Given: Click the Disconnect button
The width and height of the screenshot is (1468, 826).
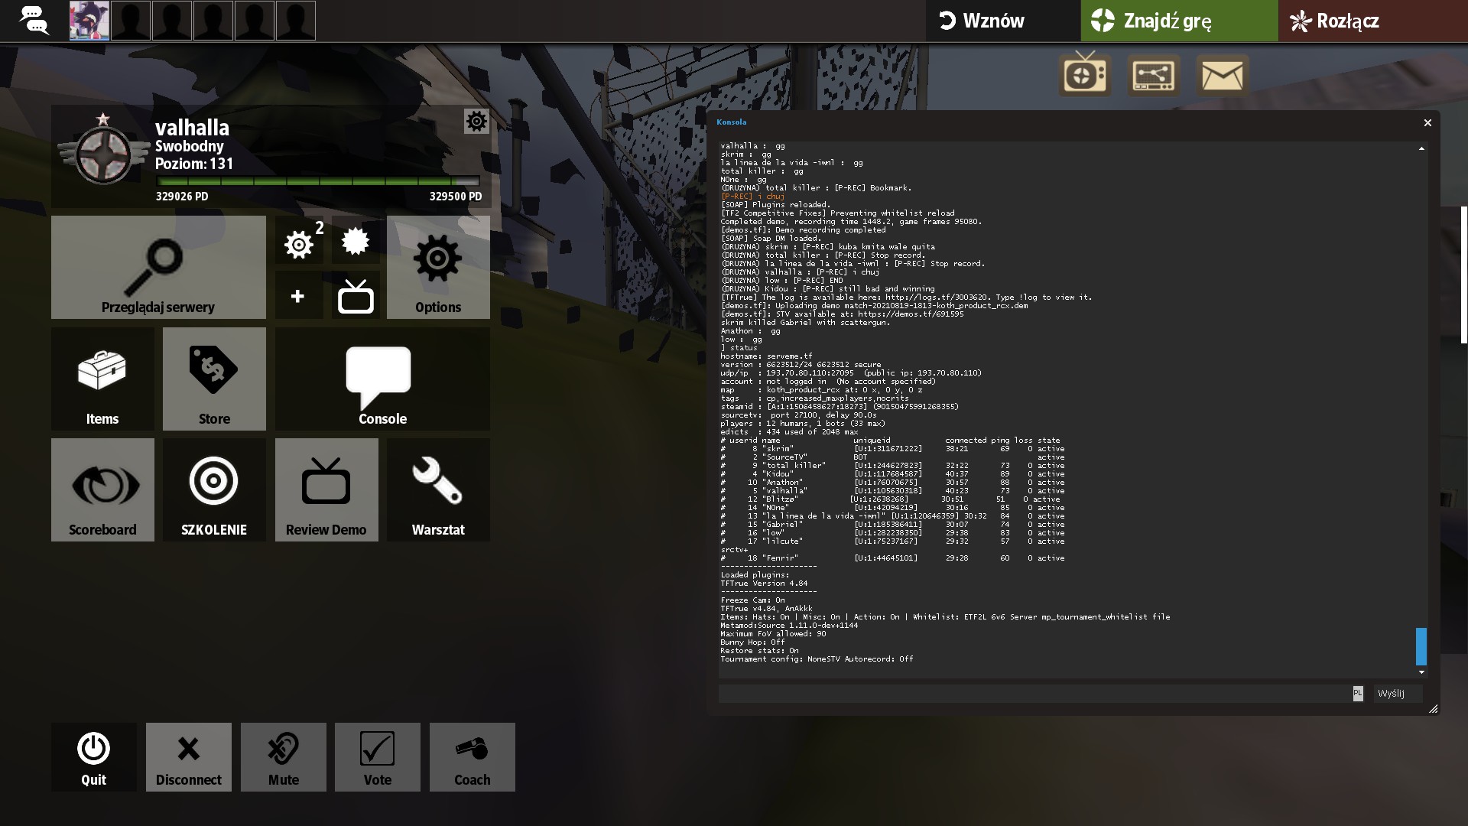Looking at the screenshot, I should (188, 757).
